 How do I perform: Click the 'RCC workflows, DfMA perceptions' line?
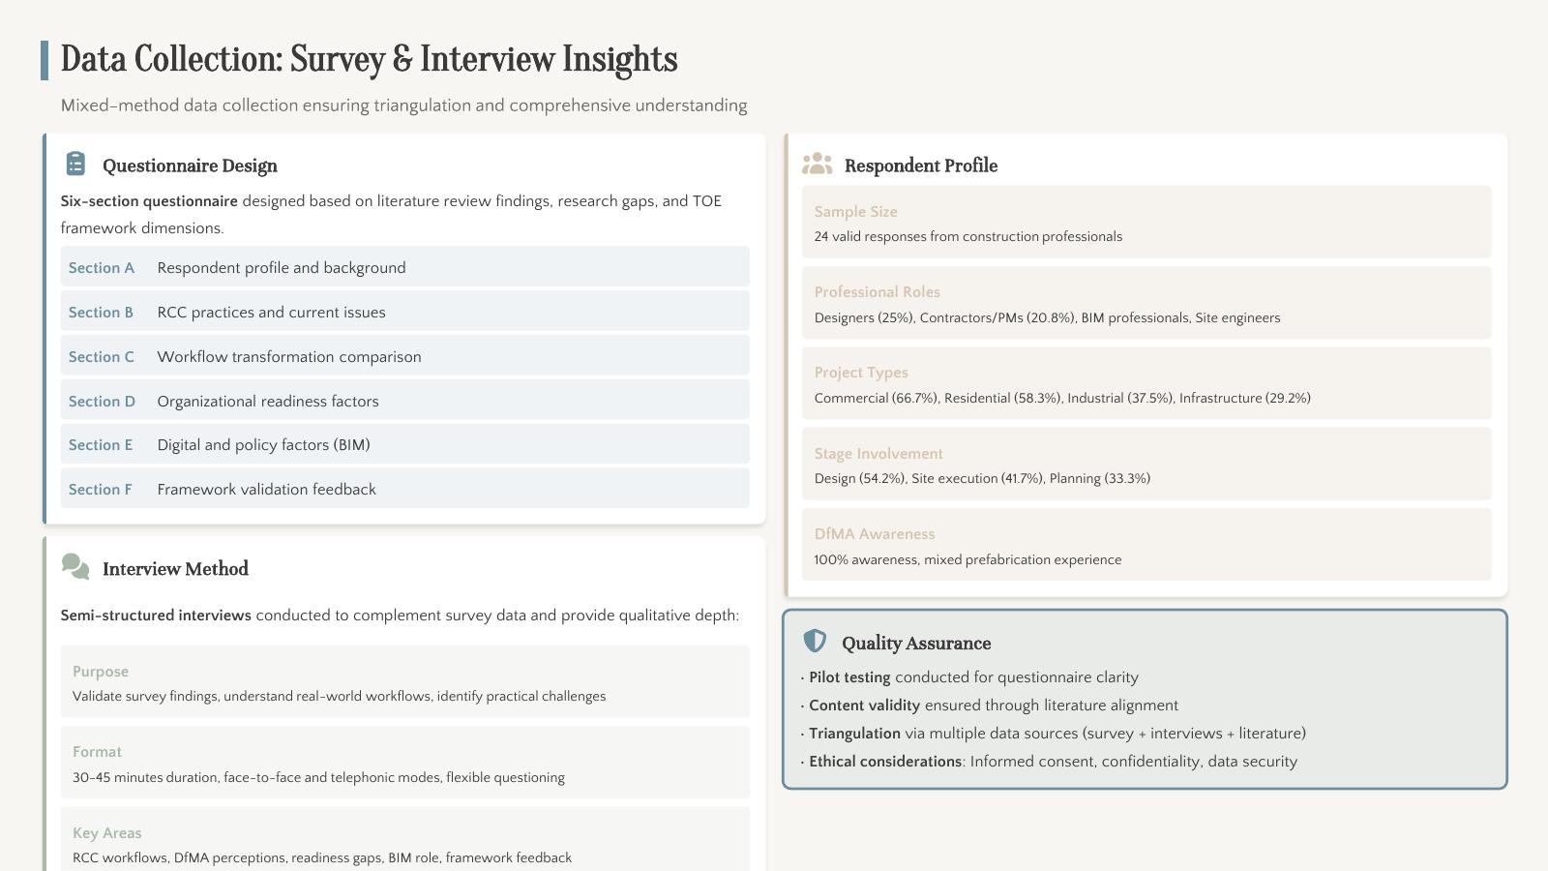pyautogui.click(x=322, y=858)
